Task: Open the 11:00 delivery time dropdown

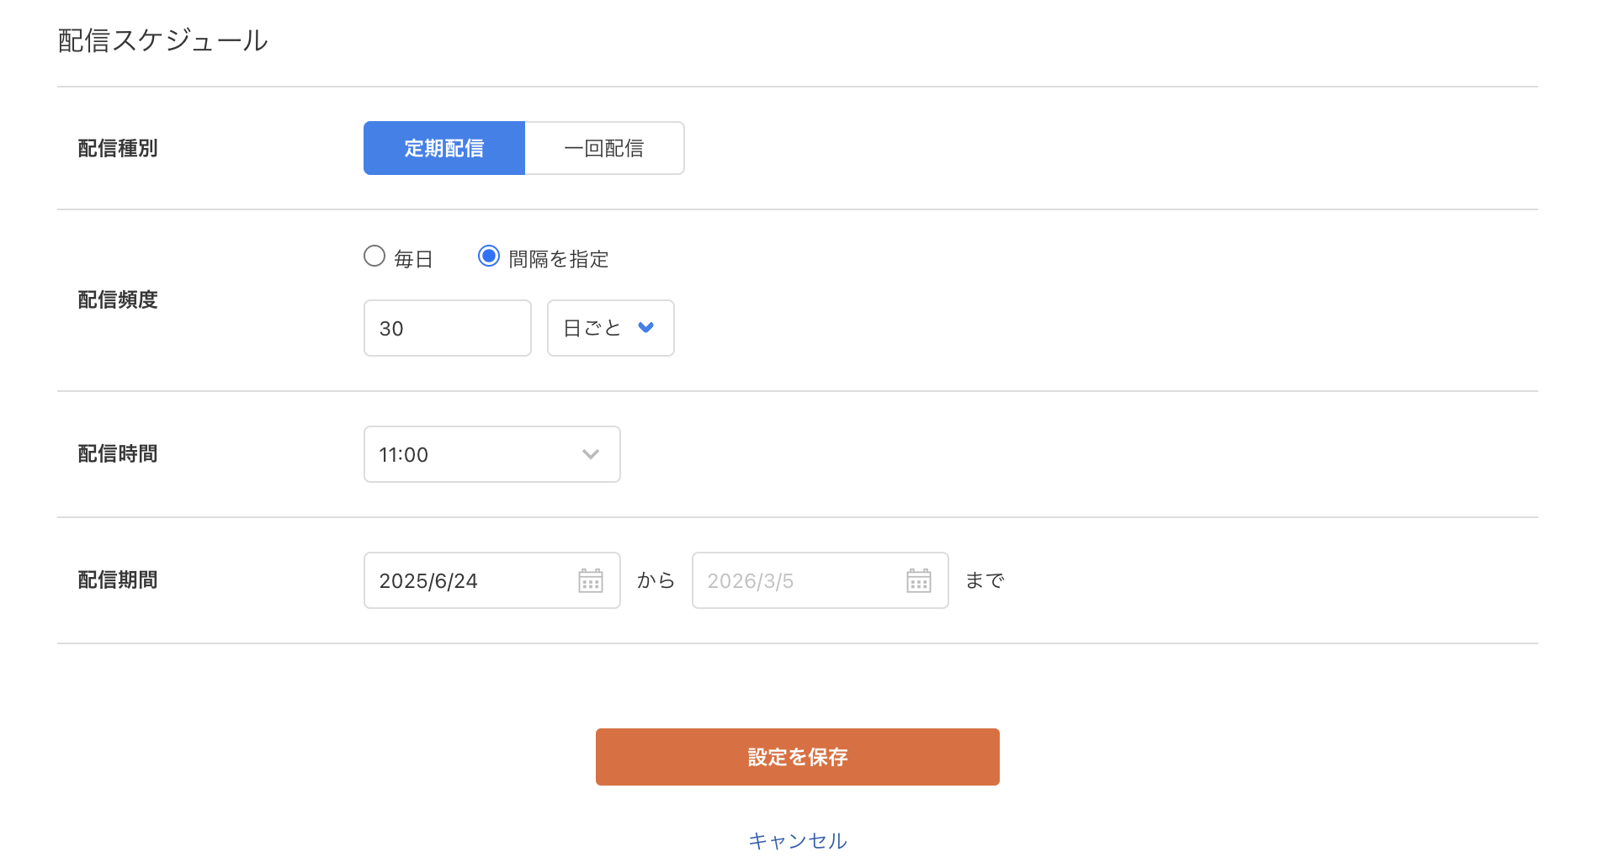Action: tap(491, 454)
